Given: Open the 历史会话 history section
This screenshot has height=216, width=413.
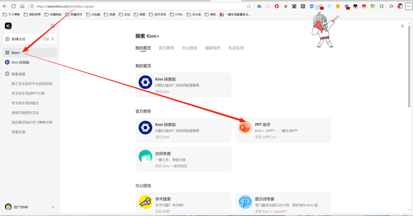Looking at the screenshot, I should pos(18,74).
